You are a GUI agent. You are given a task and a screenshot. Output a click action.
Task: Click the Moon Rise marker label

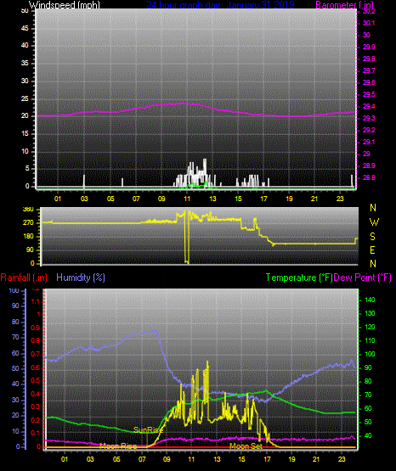[118, 446]
